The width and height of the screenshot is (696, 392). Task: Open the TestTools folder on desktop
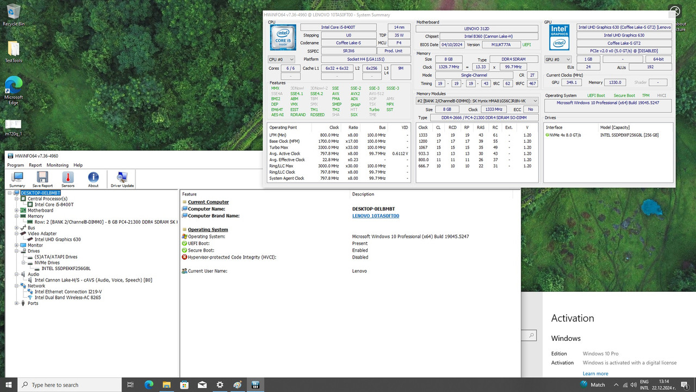click(x=14, y=52)
